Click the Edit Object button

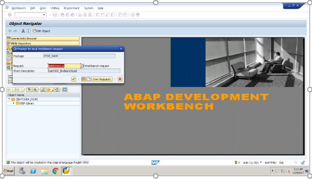click(41, 31)
